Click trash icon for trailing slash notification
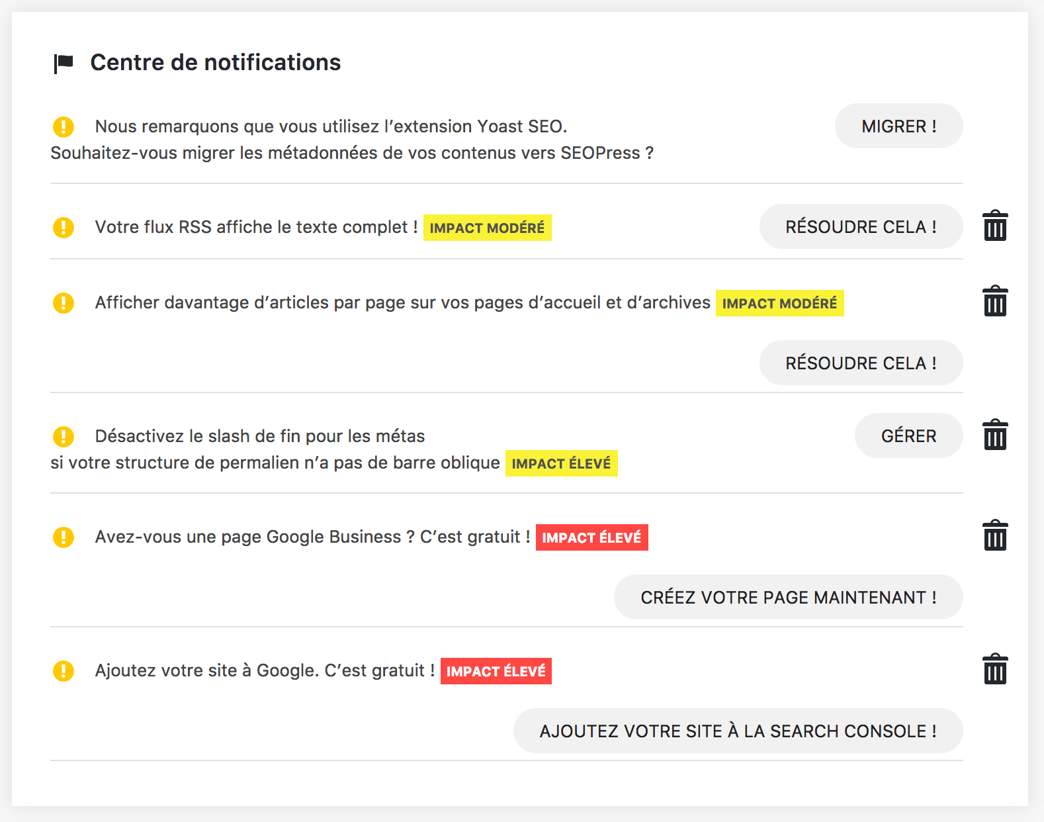The width and height of the screenshot is (1044, 822). coord(994,435)
